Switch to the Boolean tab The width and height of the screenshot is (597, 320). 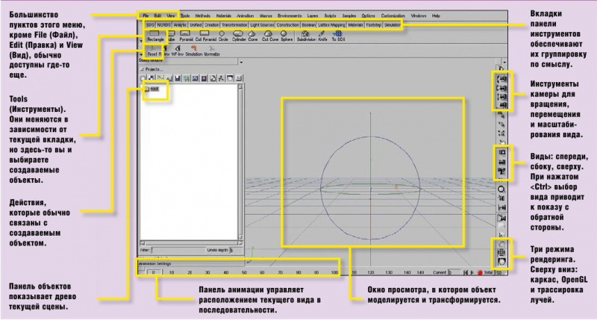[x=309, y=25]
